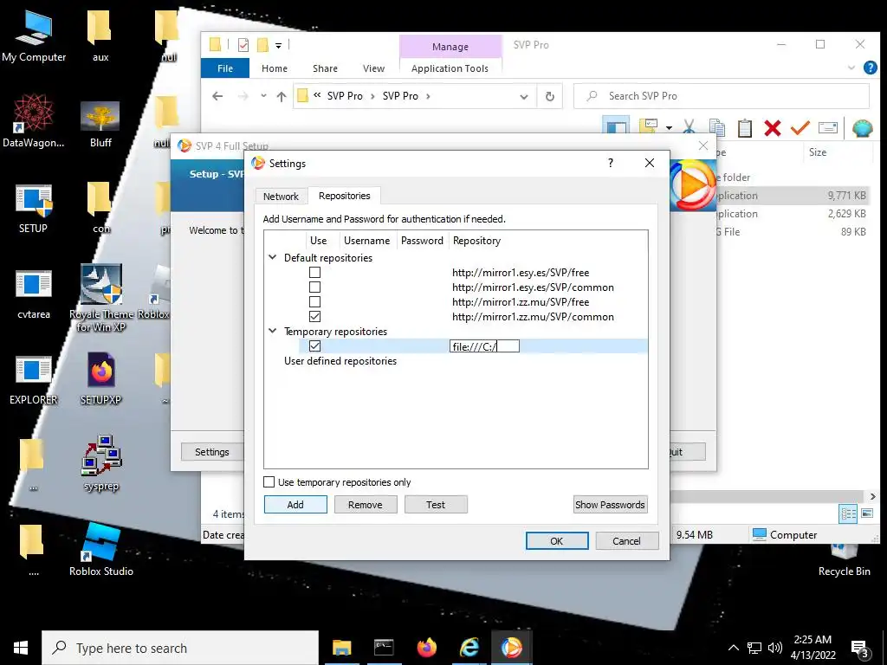Click the Settings button in SVP Setup window

point(212,452)
